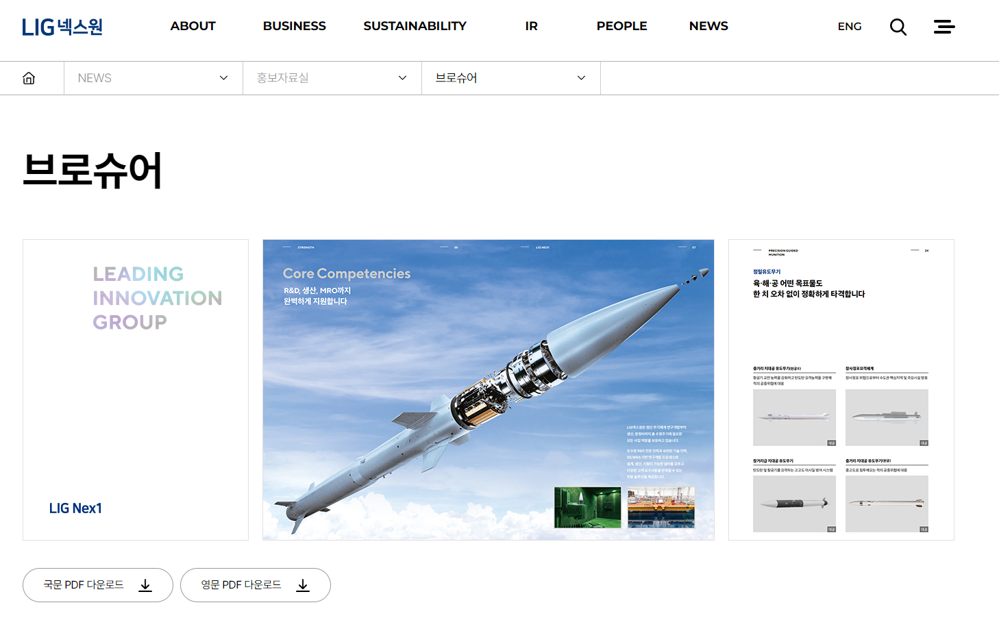
Task: Open the hamburger menu icon
Action: pos(944,27)
